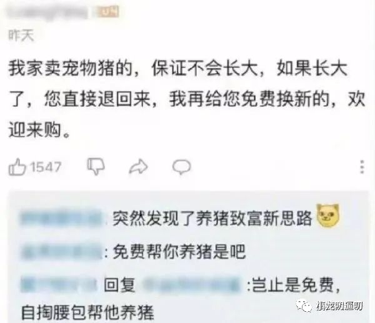Open the blurred commenter username at top
Screen dimensions: 375x323
click(x=47, y=12)
